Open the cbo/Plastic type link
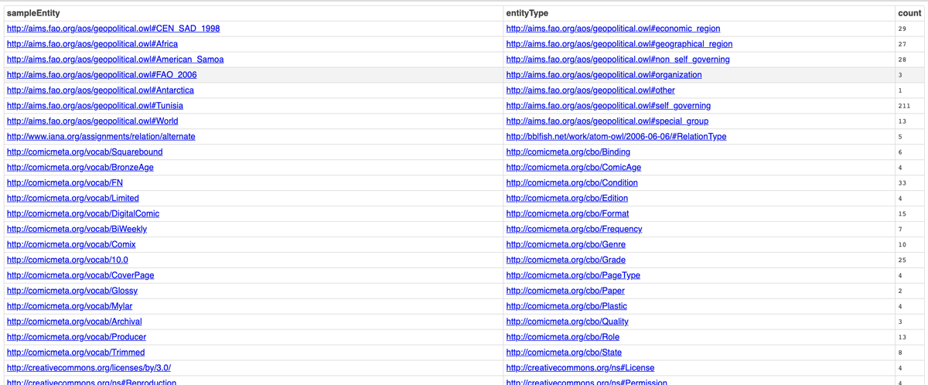The height and width of the screenshot is (385, 928). (x=566, y=307)
